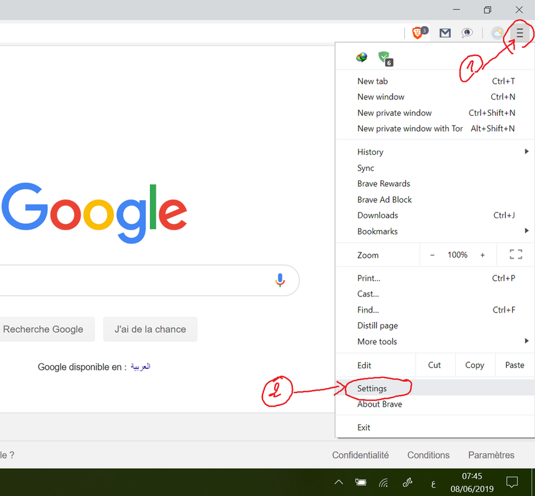Click the Sync menu entry
The height and width of the screenshot is (496, 535).
(x=435, y=168)
